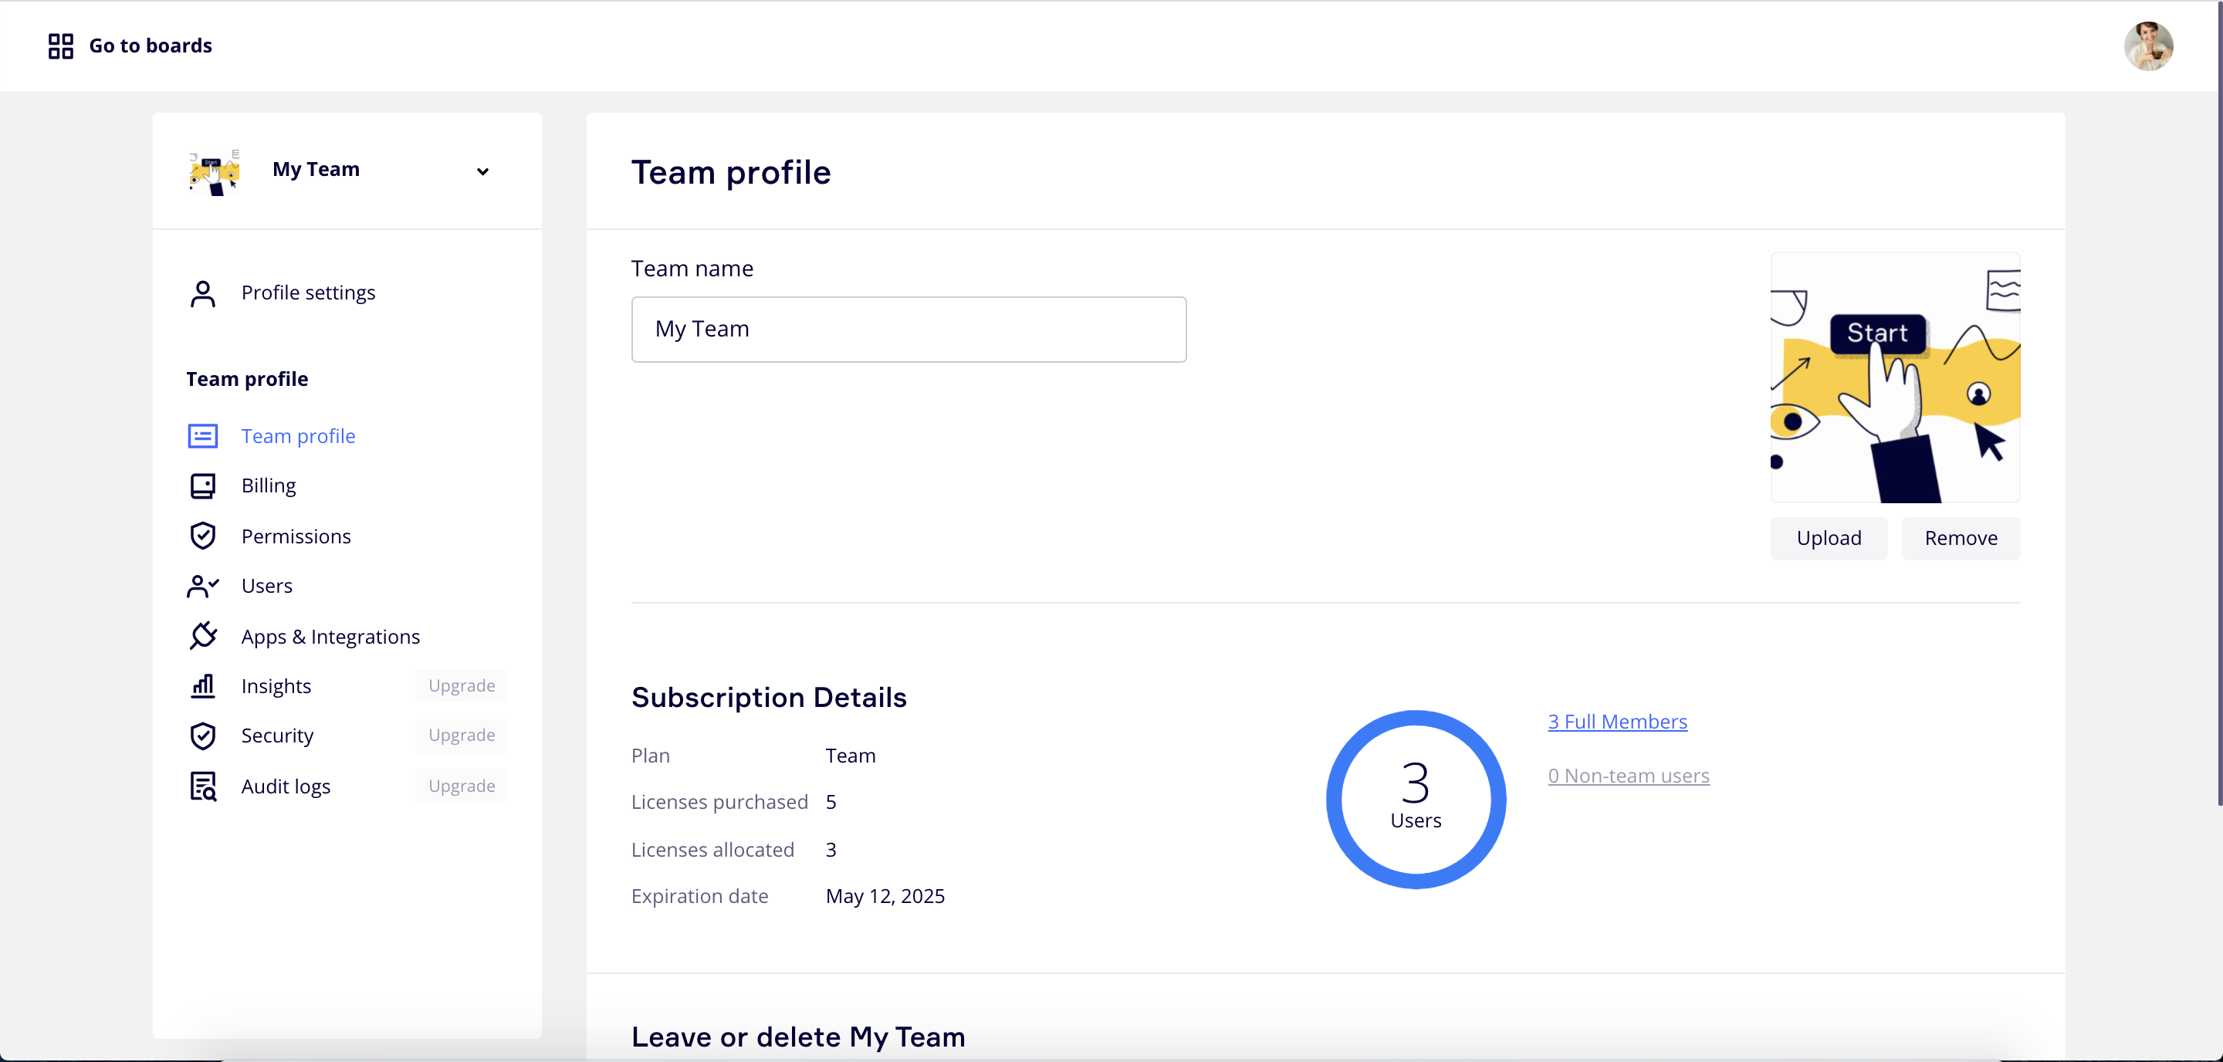Viewport: 2223px width, 1062px height.
Task: Open the 3 Full Members link
Action: pos(1617,721)
